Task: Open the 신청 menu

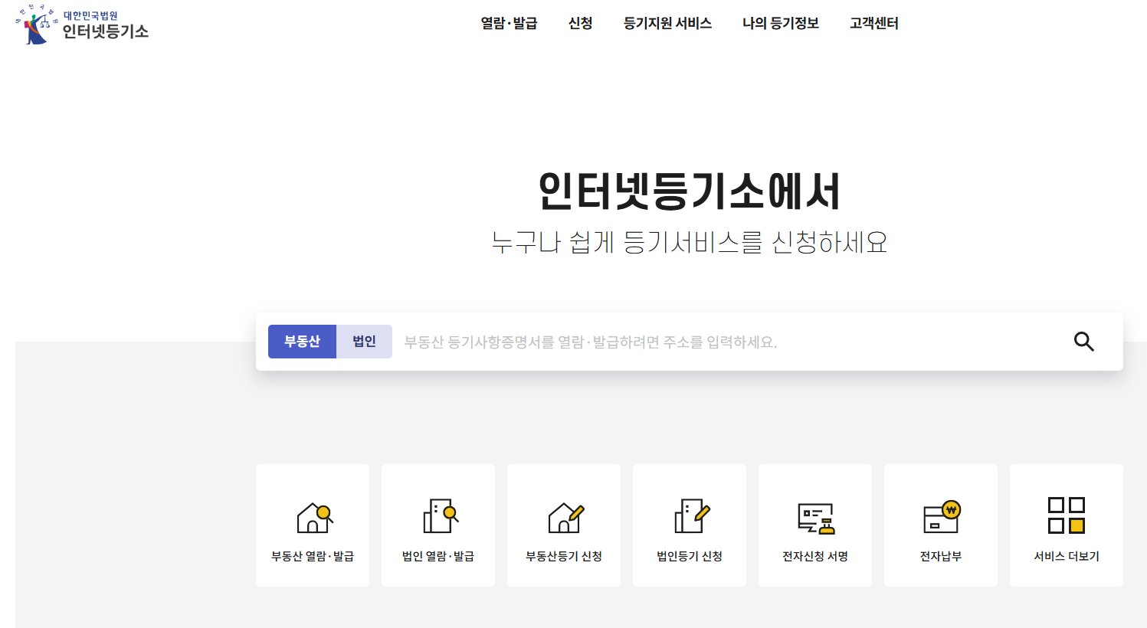Action: pyautogui.click(x=580, y=24)
